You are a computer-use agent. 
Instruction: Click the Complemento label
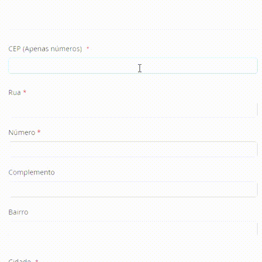tap(32, 173)
